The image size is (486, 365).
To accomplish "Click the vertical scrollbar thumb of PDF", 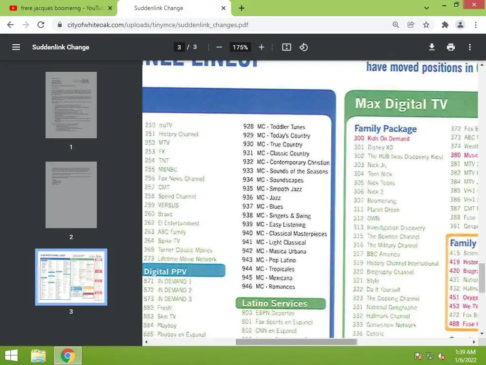I will coord(482,278).
